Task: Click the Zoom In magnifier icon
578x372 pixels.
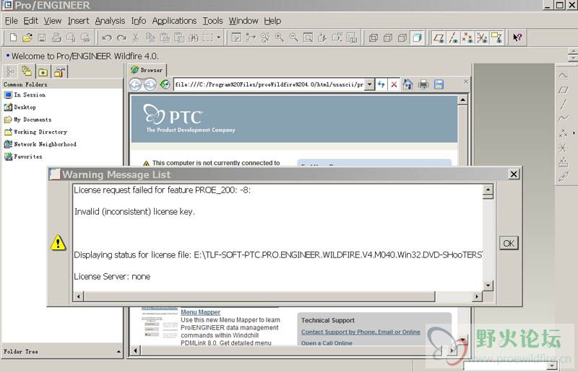Action: (x=280, y=37)
